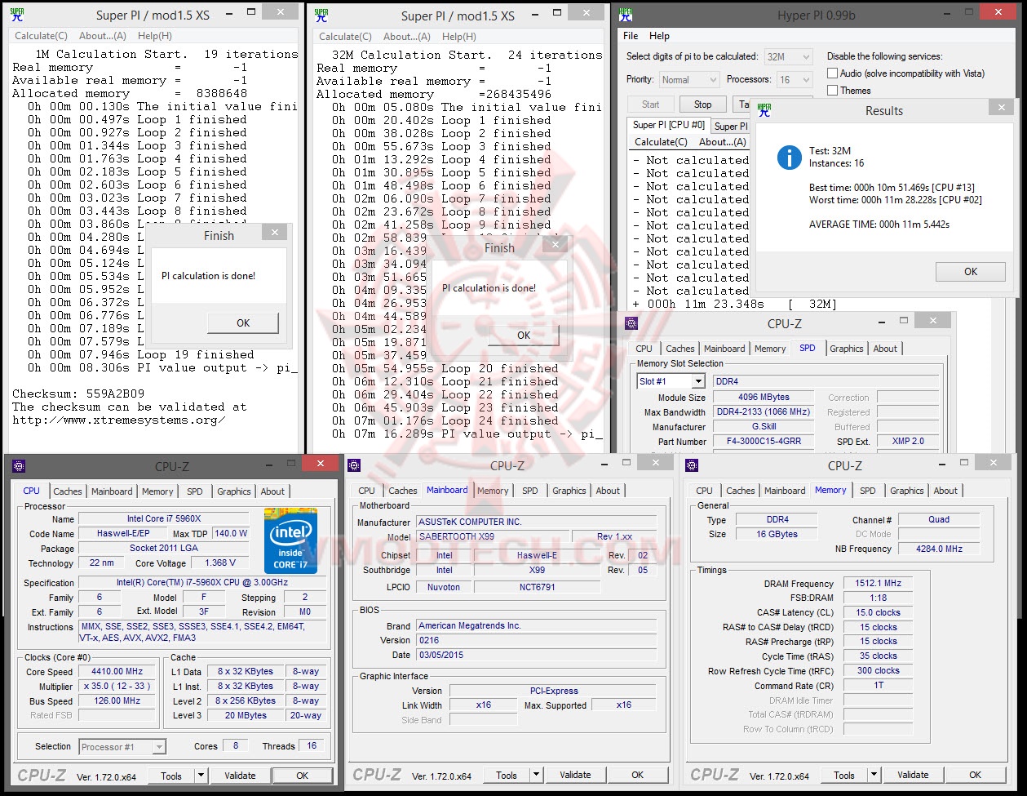The height and width of the screenshot is (796, 1027).
Task: Click the AVERAGE TIME result text
Action: pyautogui.click(x=879, y=225)
